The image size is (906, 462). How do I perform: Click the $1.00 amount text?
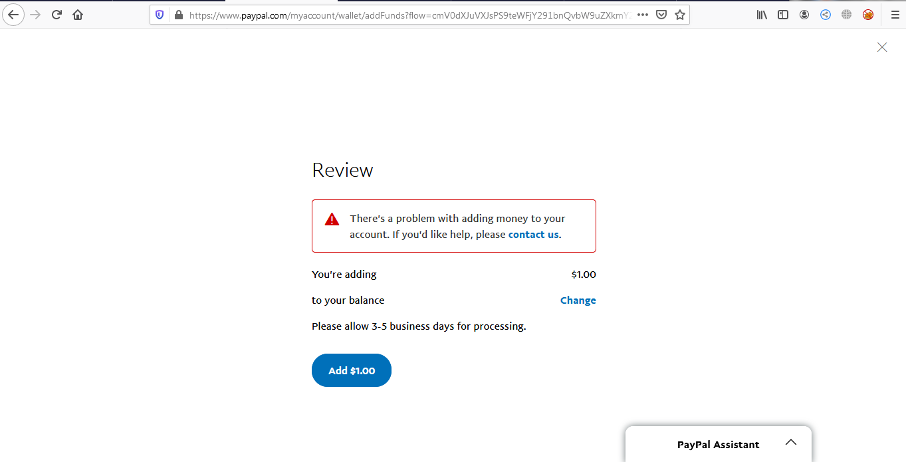tap(584, 275)
